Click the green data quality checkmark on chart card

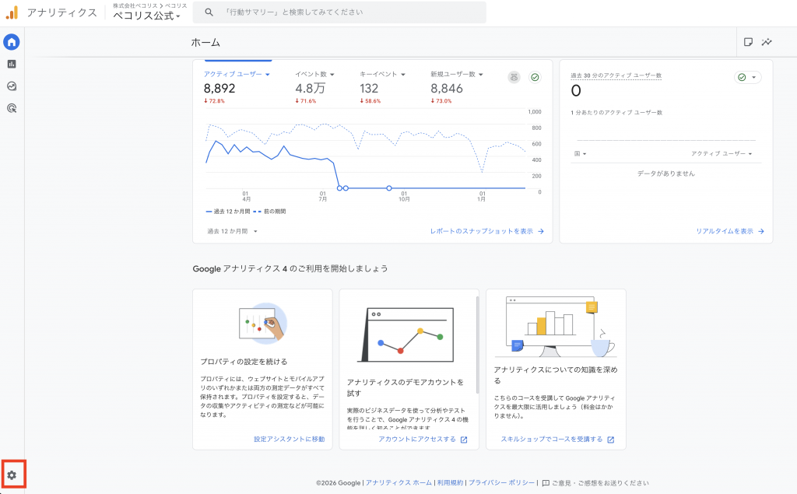tap(535, 77)
